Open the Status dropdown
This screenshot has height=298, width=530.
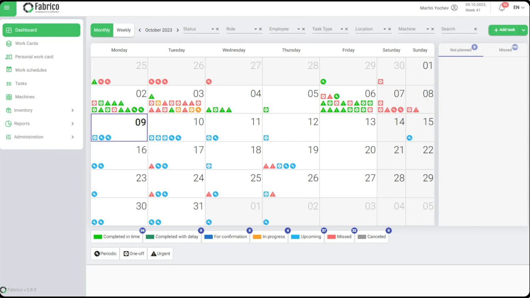(212, 29)
